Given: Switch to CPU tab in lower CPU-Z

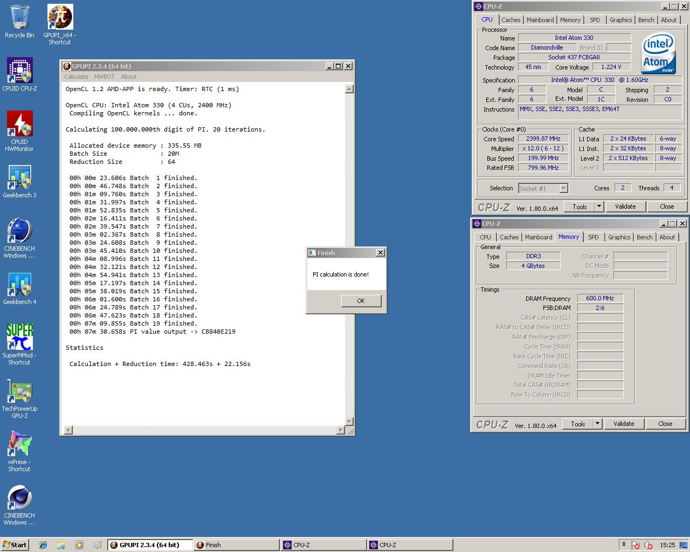Looking at the screenshot, I should [485, 237].
